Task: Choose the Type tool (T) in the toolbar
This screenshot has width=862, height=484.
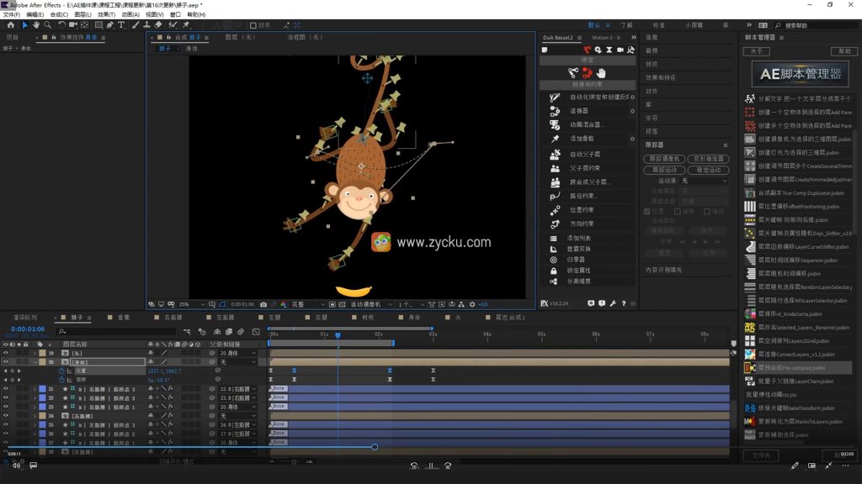Action: click(123, 25)
